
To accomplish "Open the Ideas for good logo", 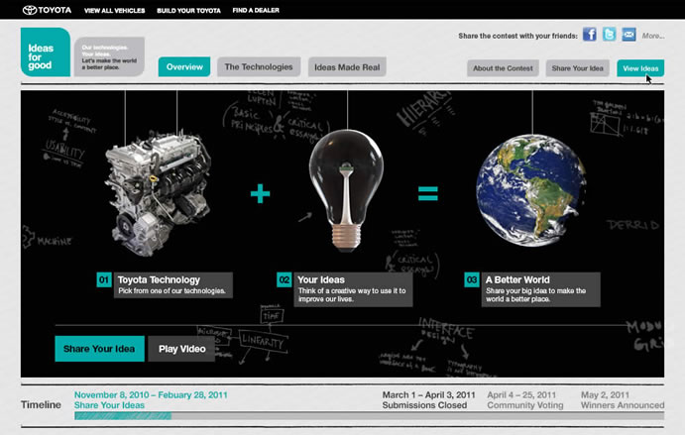I will click(x=46, y=52).
